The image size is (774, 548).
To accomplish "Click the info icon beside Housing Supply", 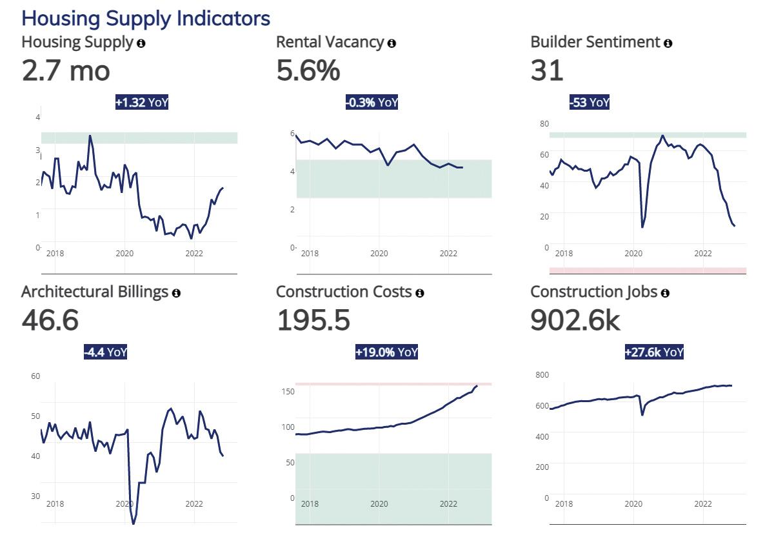I will tap(141, 43).
